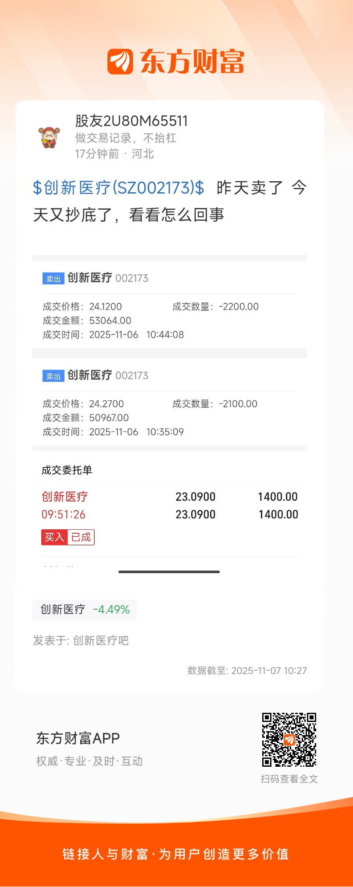Screen dimensions: 353x887
Task: Tap the 创新医疗 -4.49% stock chip
Action: pos(85,610)
